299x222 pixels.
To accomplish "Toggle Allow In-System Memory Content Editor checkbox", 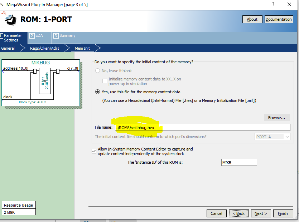I will coord(94,151).
